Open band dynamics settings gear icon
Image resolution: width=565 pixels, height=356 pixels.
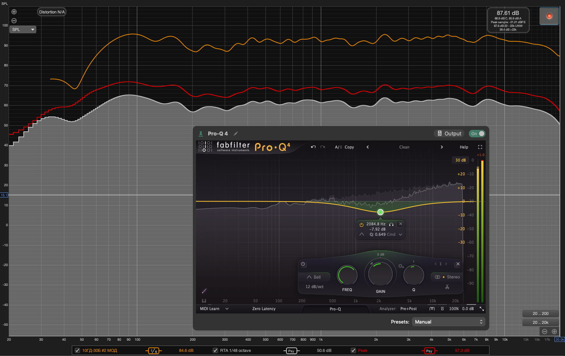point(401,266)
